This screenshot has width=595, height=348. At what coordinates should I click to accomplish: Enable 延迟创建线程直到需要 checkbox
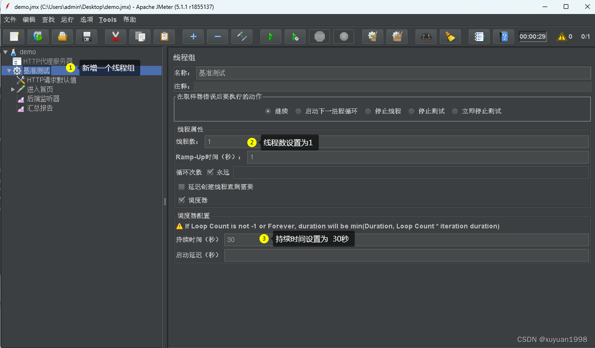pyautogui.click(x=181, y=186)
